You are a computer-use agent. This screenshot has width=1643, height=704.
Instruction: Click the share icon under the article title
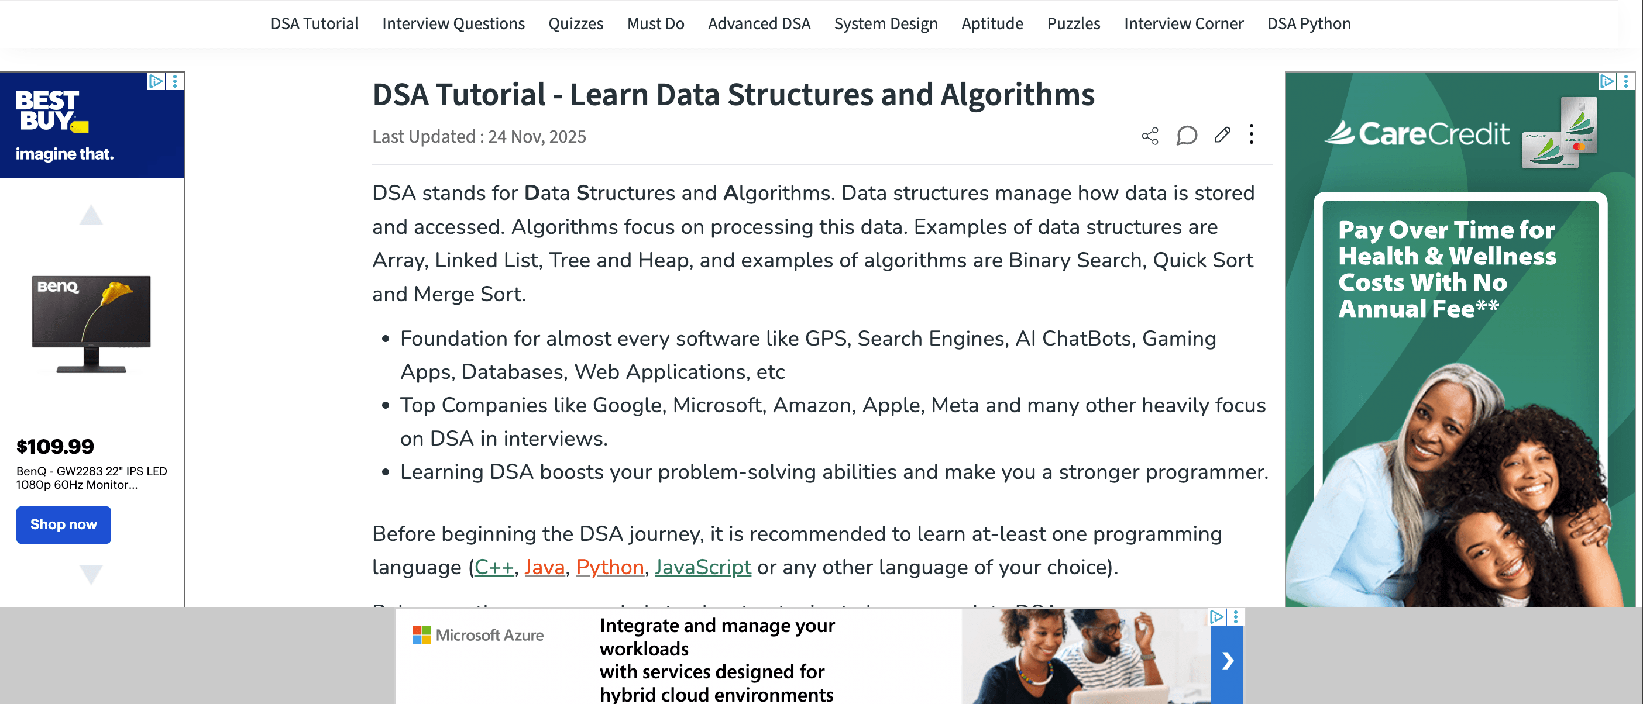click(x=1150, y=136)
